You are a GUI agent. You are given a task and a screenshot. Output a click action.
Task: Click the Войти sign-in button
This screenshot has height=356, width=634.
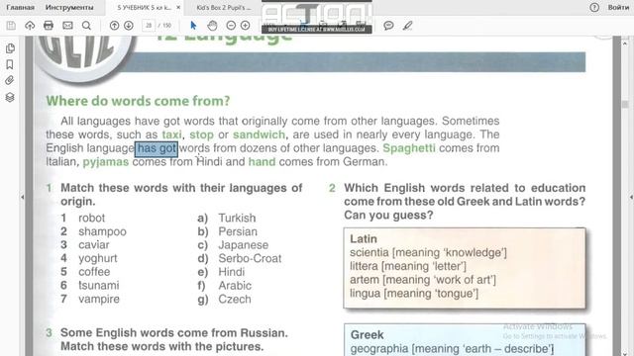coord(618,7)
